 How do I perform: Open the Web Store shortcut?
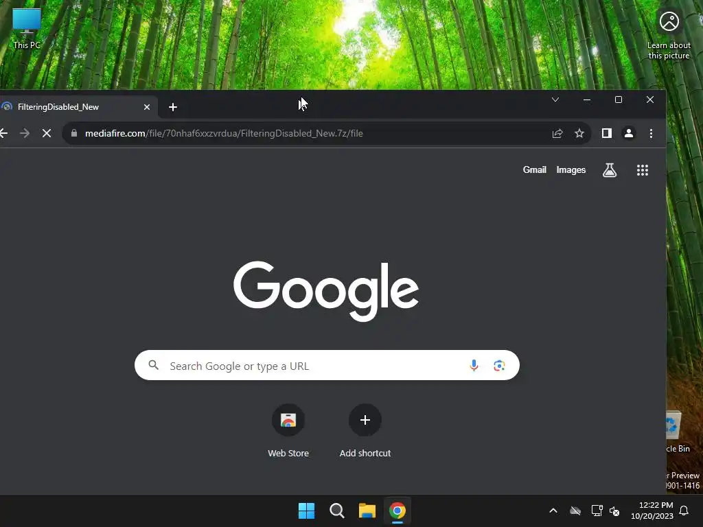(288, 432)
